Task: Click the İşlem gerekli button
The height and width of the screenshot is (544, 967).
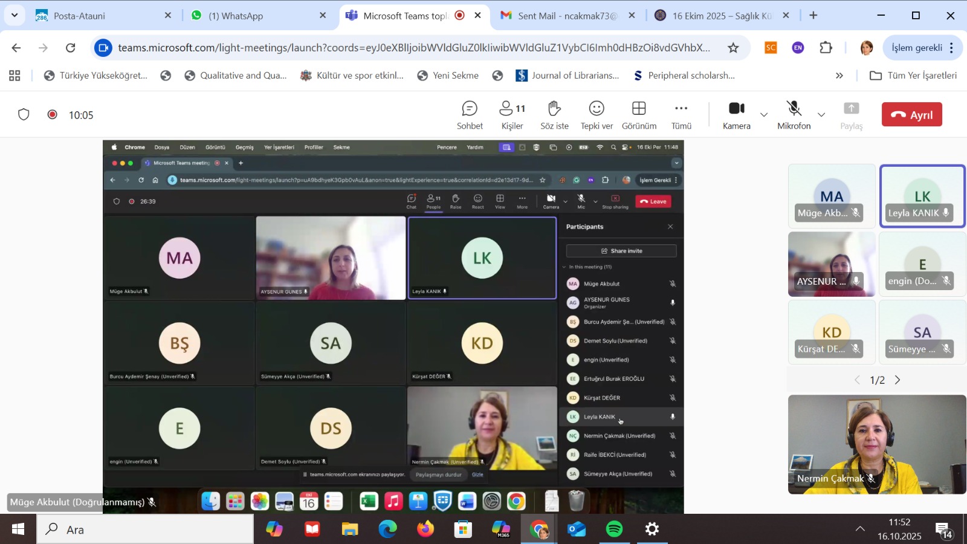Action: coord(916,48)
